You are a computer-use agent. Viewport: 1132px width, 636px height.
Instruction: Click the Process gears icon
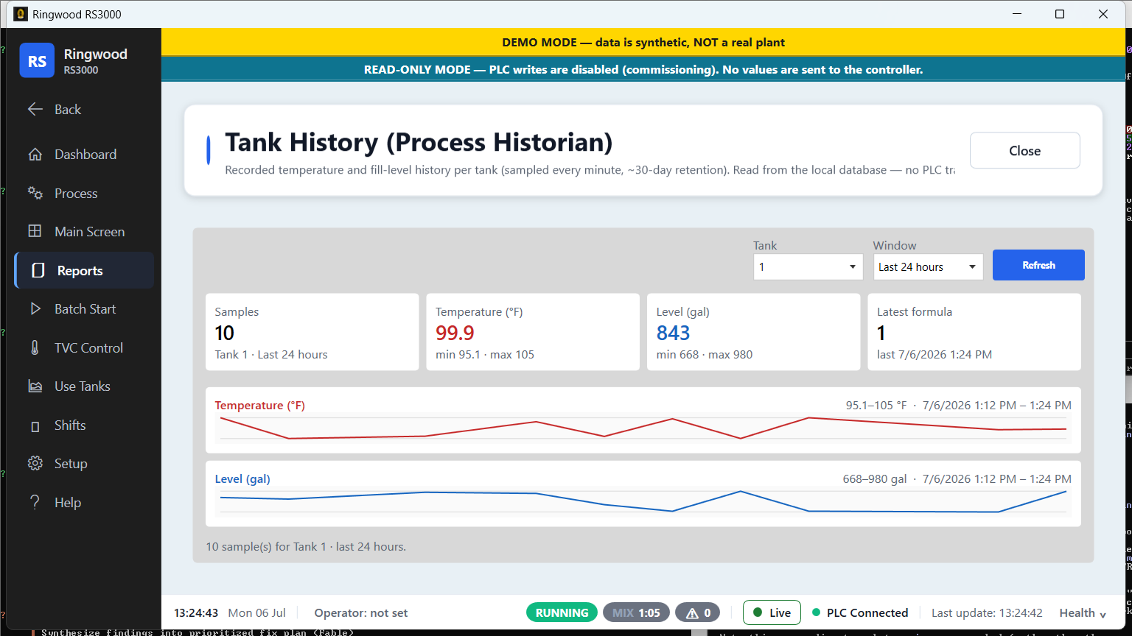click(x=35, y=193)
